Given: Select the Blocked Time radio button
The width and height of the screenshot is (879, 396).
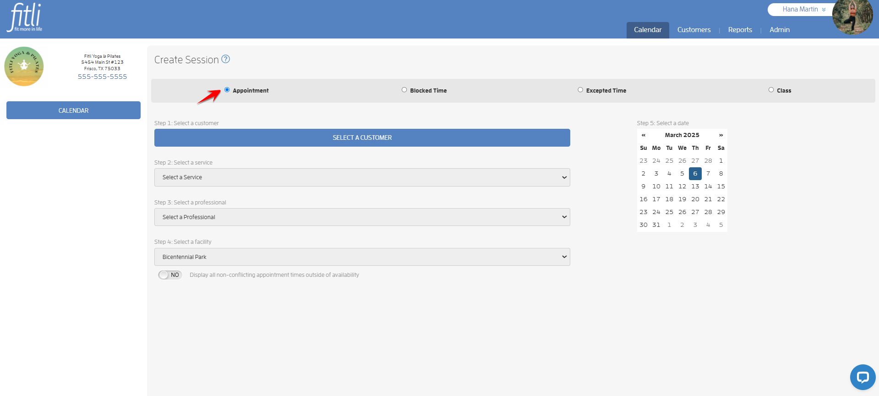Looking at the screenshot, I should click(x=404, y=90).
